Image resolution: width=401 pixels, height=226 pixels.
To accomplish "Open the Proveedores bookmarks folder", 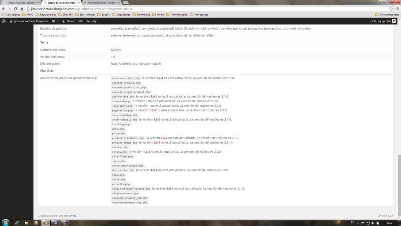I will pyautogui.click(x=199, y=15).
